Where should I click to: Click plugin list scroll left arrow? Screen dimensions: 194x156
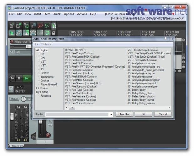point(66,108)
